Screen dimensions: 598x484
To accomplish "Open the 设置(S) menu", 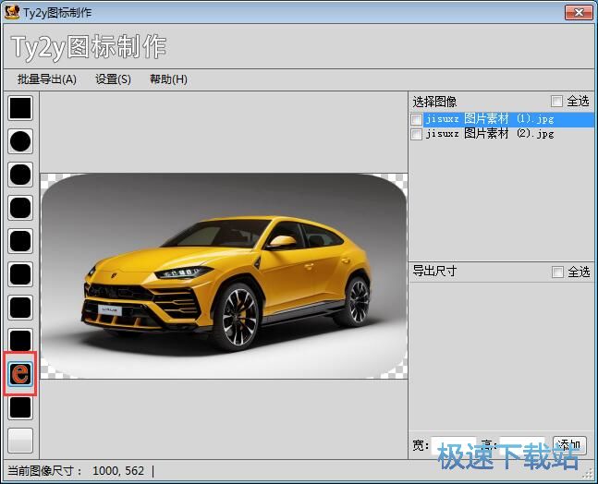I will point(113,79).
